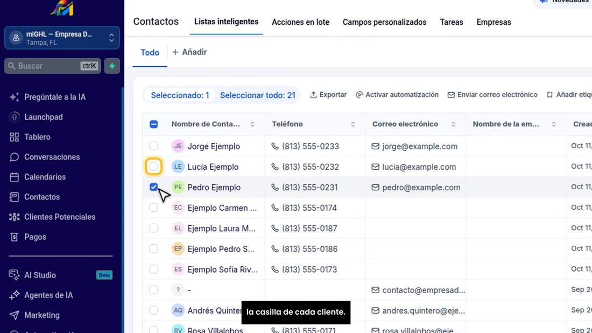Click the phone icon for Ejemplo Carmen

(x=275, y=208)
